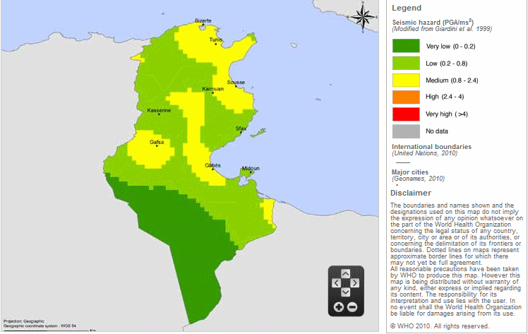
Task: Click the Sousse city label
Action: pos(236,82)
